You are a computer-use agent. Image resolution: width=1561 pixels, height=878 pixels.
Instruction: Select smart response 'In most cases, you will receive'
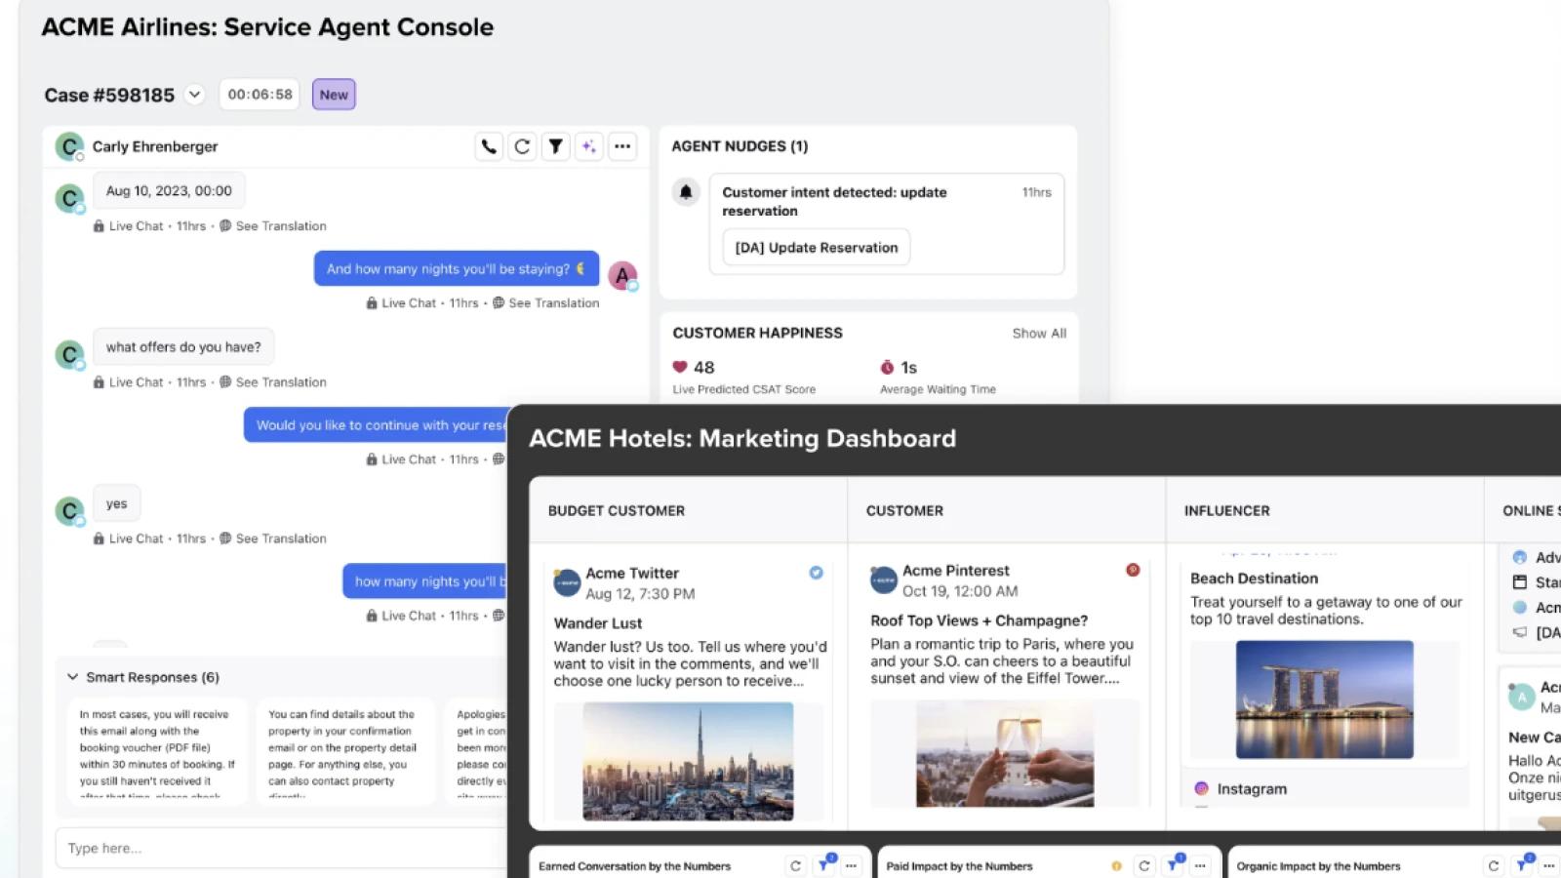coord(156,749)
